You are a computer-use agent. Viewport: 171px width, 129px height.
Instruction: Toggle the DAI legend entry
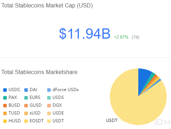point(31,90)
